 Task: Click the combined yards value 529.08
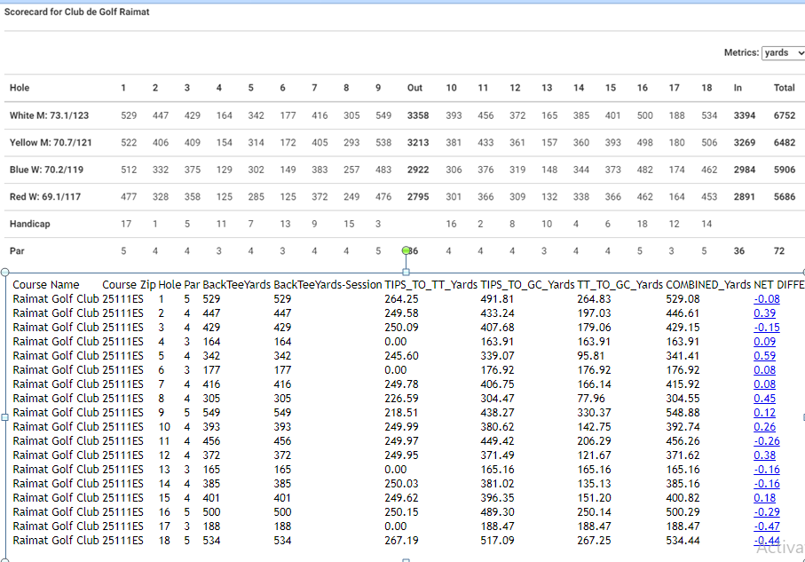[683, 299]
